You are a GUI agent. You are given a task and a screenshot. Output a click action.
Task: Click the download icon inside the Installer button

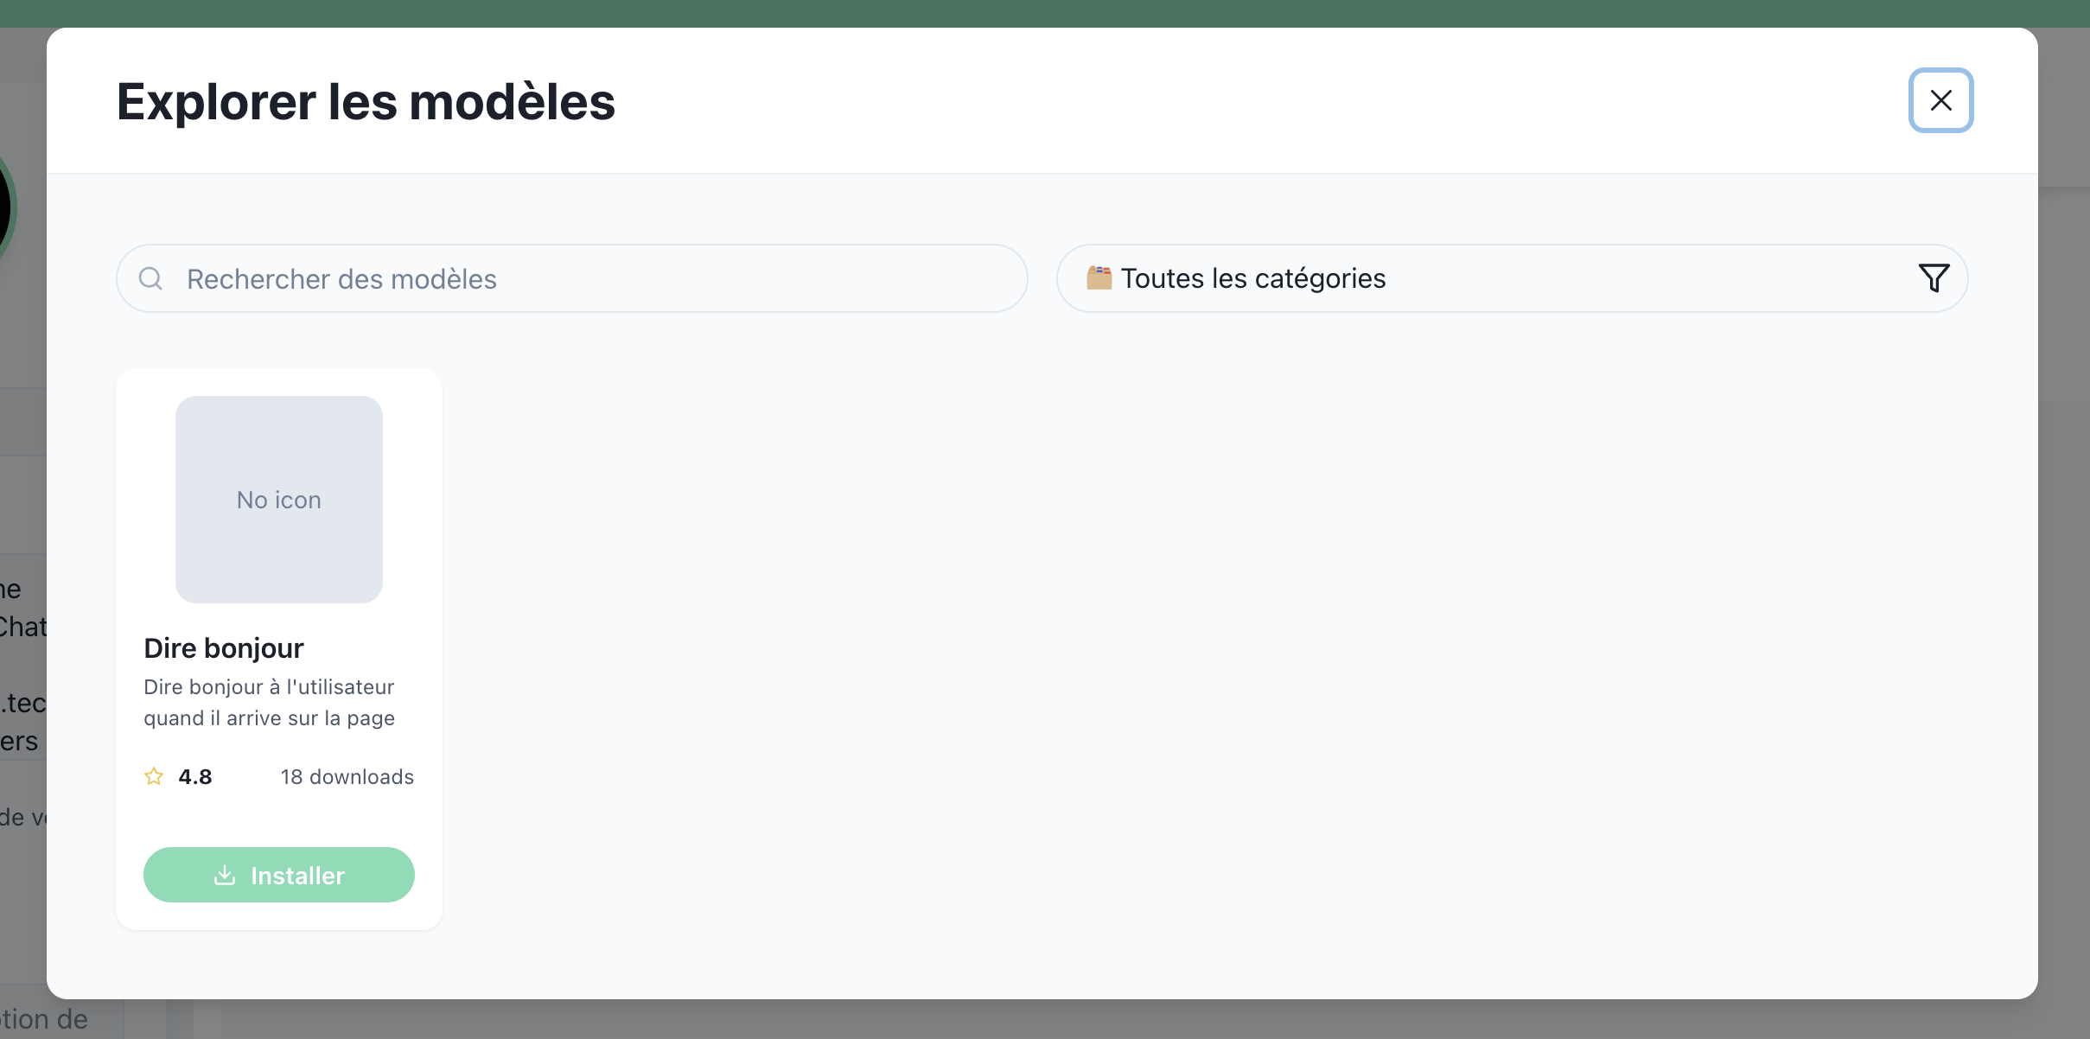coord(224,875)
